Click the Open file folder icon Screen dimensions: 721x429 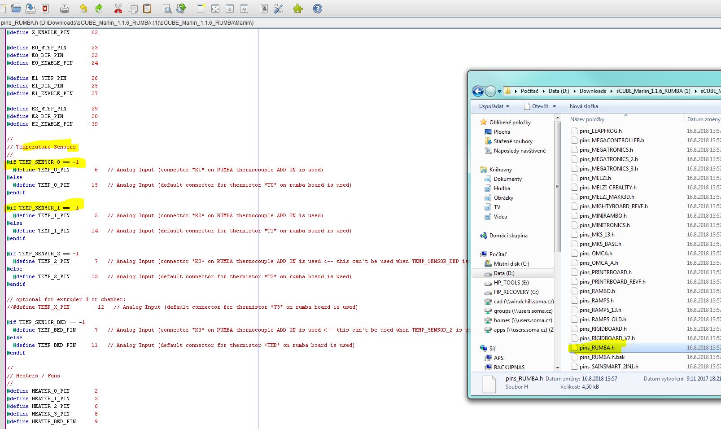click(16, 8)
